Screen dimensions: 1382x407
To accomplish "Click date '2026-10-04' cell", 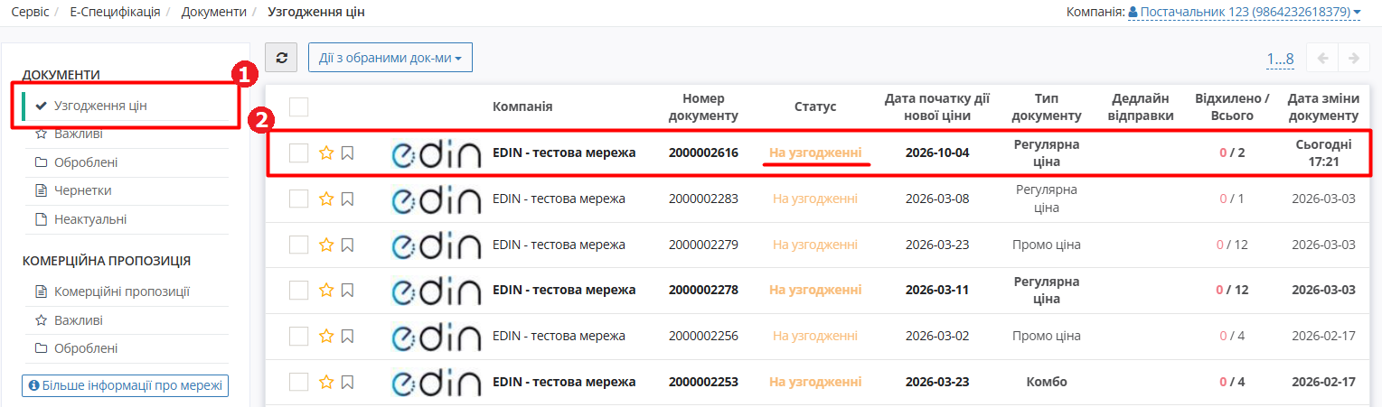I will [937, 153].
